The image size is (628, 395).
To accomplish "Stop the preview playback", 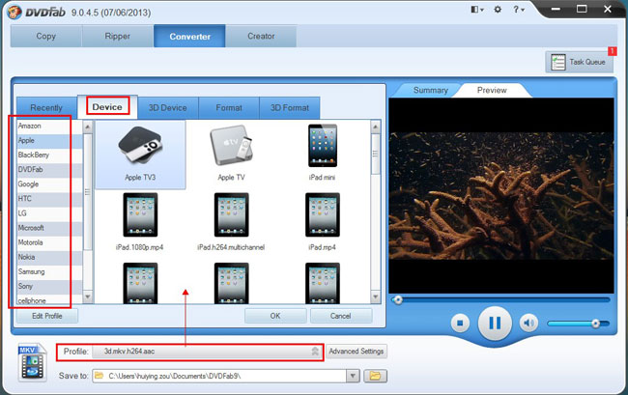I will pos(460,323).
